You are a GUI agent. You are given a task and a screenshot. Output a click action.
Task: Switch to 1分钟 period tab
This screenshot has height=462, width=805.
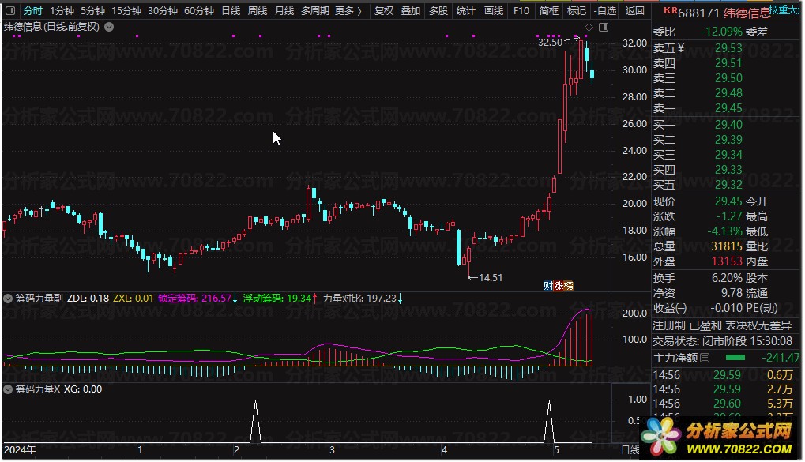(x=62, y=11)
